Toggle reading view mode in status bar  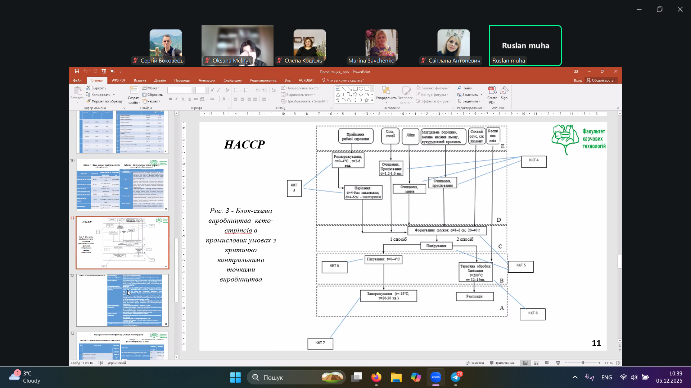(x=547, y=363)
